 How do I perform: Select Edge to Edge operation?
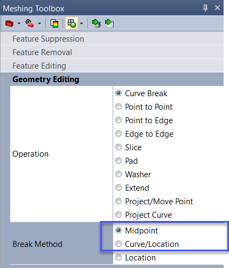click(x=144, y=134)
